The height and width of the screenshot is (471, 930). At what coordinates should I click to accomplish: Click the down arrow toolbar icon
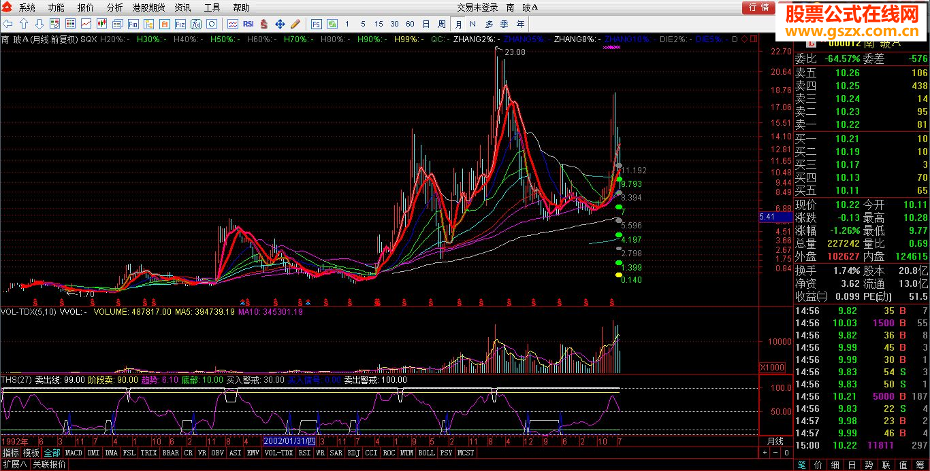(39, 24)
